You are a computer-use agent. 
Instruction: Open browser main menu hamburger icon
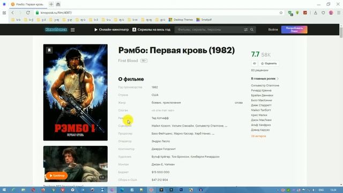click(x=339, y=13)
